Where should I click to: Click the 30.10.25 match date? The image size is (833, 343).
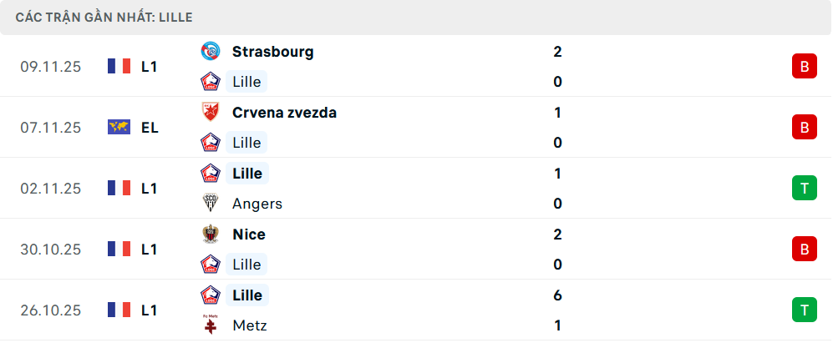click(x=51, y=250)
